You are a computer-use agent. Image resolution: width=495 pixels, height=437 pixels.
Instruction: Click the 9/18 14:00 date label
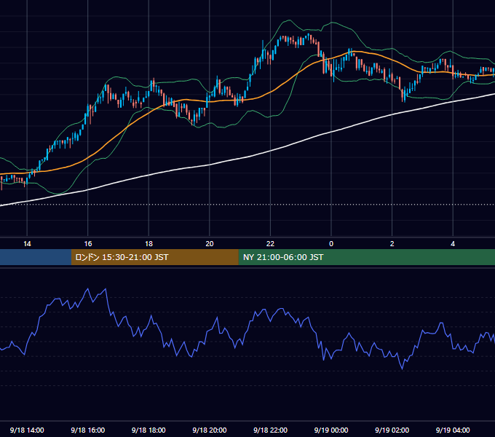[x=27, y=430]
